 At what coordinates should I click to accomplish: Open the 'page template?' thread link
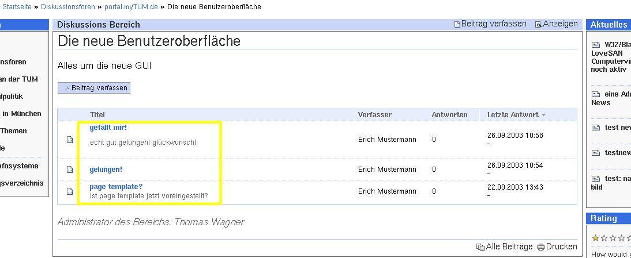click(116, 187)
